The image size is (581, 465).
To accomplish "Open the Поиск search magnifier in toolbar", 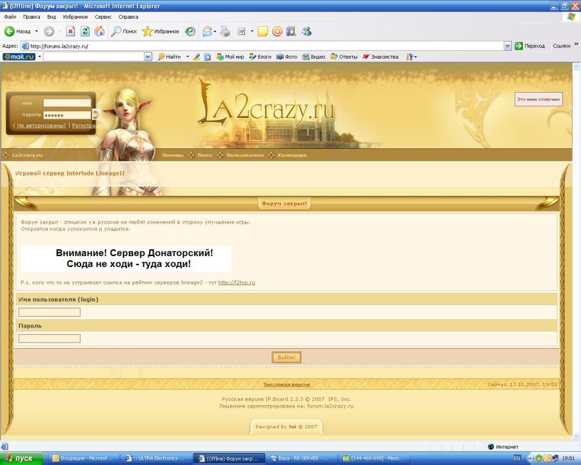I will pos(124,31).
